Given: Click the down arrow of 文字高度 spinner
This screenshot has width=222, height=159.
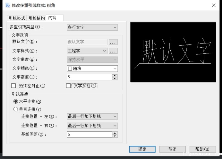Looking at the screenshot, I should point(115,79).
